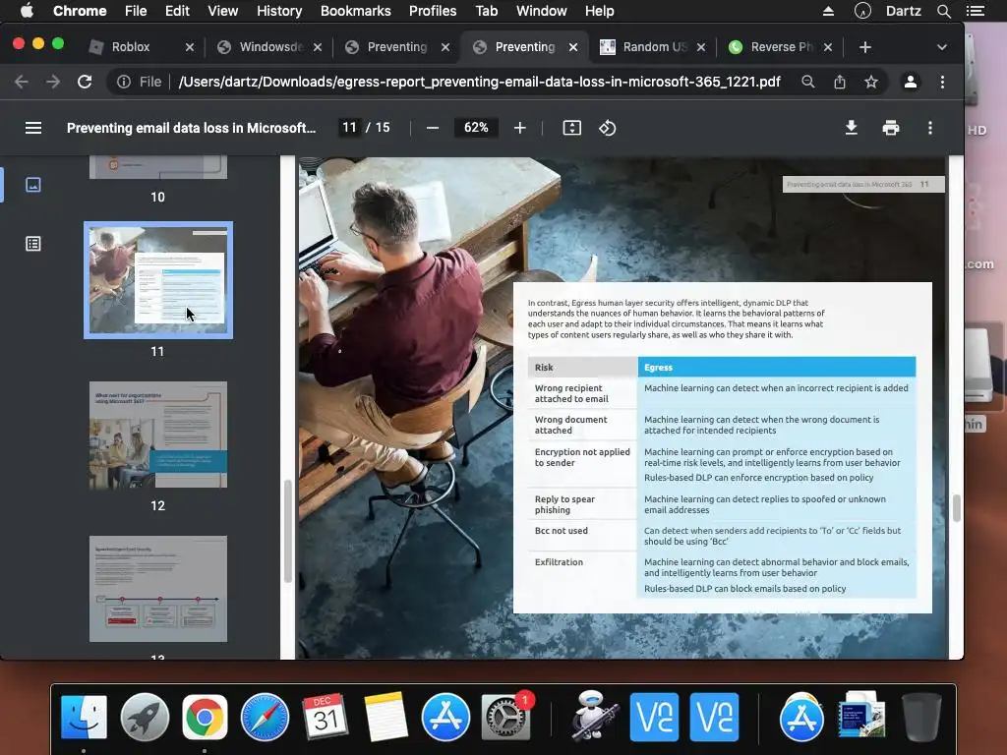The width and height of the screenshot is (1007, 755).
Task: Click the PDF page vertical scrollbar
Action: [x=956, y=508]
